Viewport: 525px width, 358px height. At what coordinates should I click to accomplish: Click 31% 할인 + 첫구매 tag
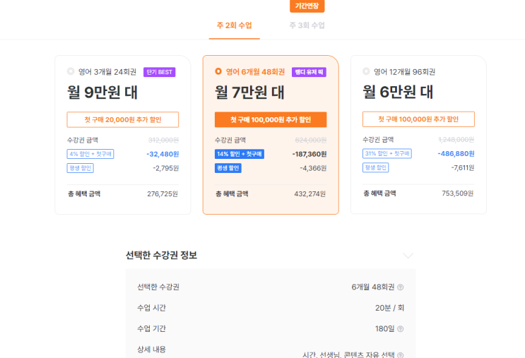point(387,154)
